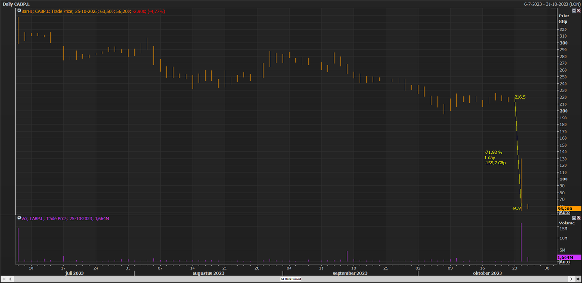Image resolution: width=582 pixels, height=283 pixels.
Task: Click the '-155,7 GBp' change annotation
Action: tap(495, 163)
